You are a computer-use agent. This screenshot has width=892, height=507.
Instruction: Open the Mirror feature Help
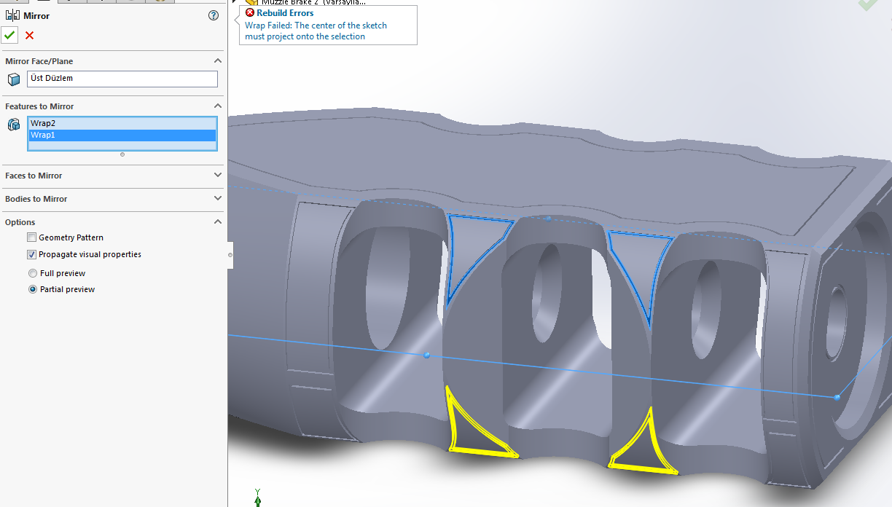click(213, 15)
